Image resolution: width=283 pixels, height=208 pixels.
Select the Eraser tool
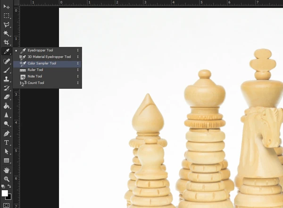click(x=7, y=97)
